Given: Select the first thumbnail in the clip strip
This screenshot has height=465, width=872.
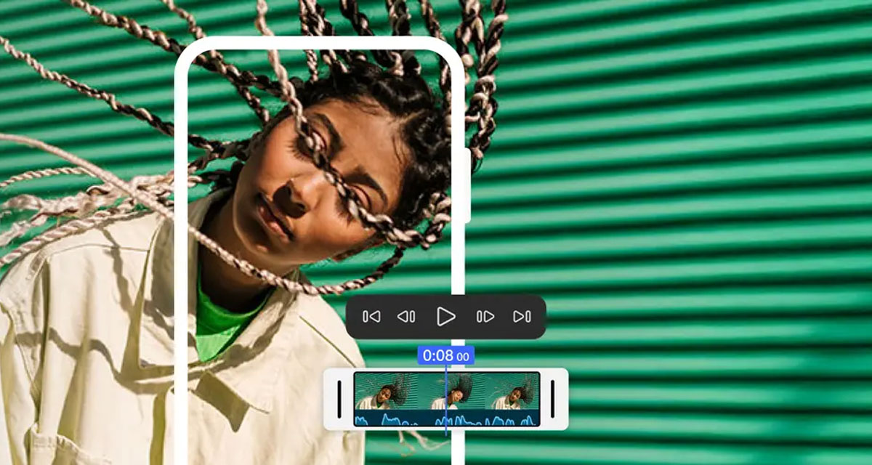Looking at the screenshot, I should 381,391.
